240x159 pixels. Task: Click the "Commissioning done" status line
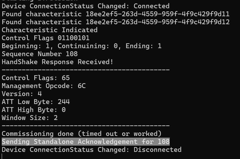click(81, 134)
